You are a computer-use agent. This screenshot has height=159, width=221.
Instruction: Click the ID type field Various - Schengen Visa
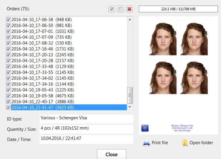(x=86, y=119)
